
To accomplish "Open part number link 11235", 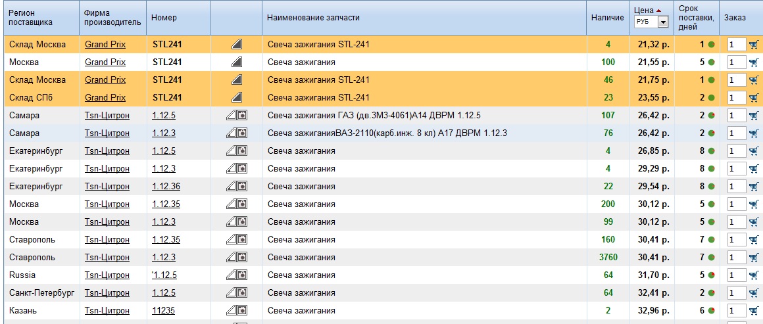I will point(164,311).
